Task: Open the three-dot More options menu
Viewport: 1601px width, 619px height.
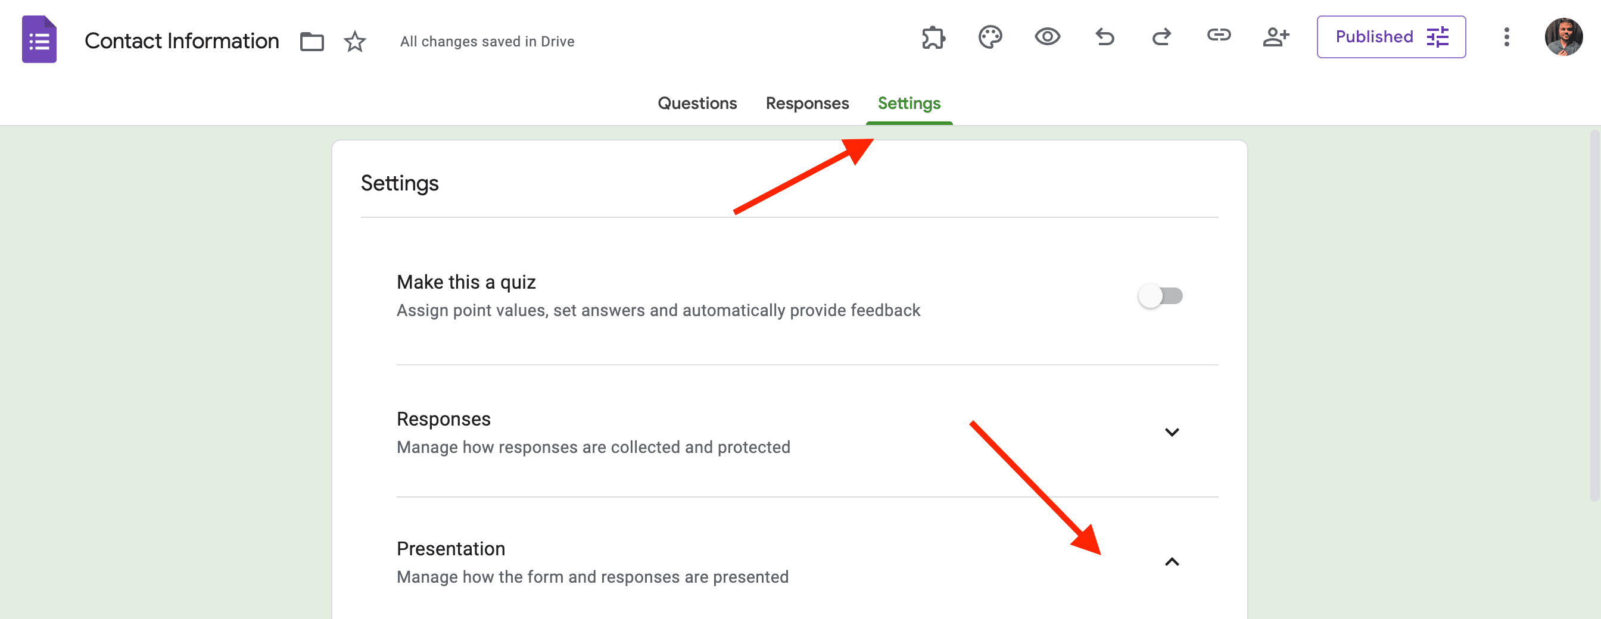Action: 1506,37
